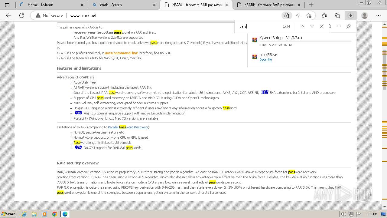Click the NEW badge beside 'No GPU support'
The image size is (387, 218).
click(x=78, y=147)
